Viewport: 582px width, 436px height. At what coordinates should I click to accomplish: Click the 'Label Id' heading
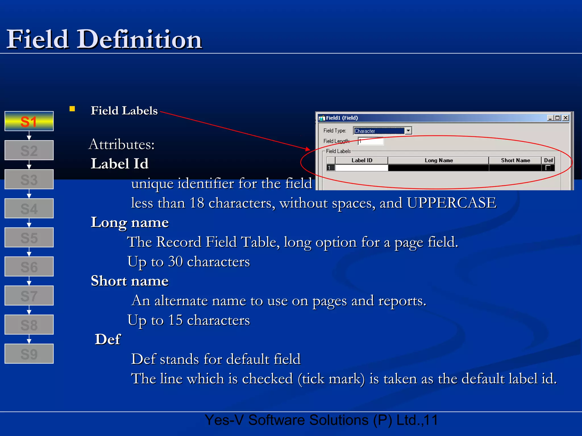(x=119, y=164)
